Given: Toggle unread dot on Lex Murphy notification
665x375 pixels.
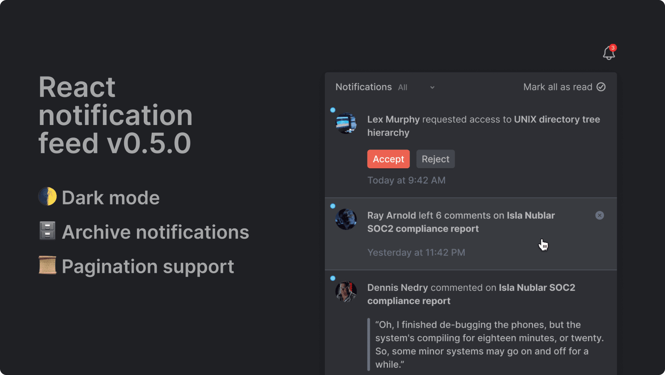Looking at the screenshot, I should click(333, 110).
